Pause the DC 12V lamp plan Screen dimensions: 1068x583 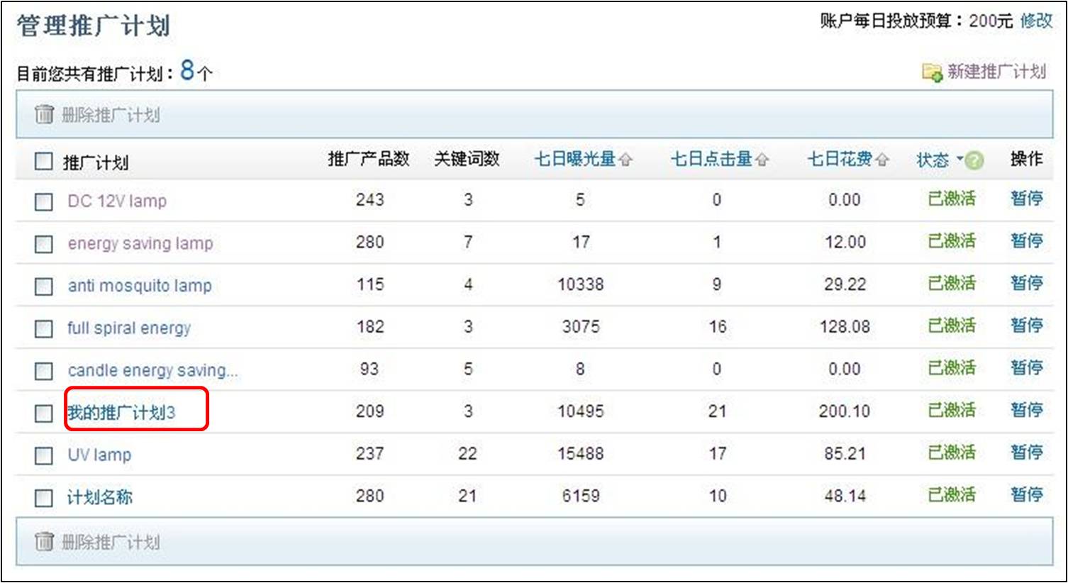coord(1027,199)
